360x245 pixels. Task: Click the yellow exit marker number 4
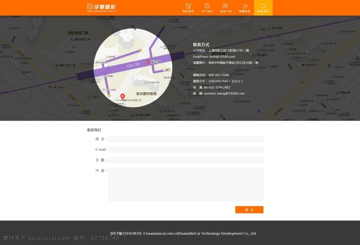tap(140, 50)
